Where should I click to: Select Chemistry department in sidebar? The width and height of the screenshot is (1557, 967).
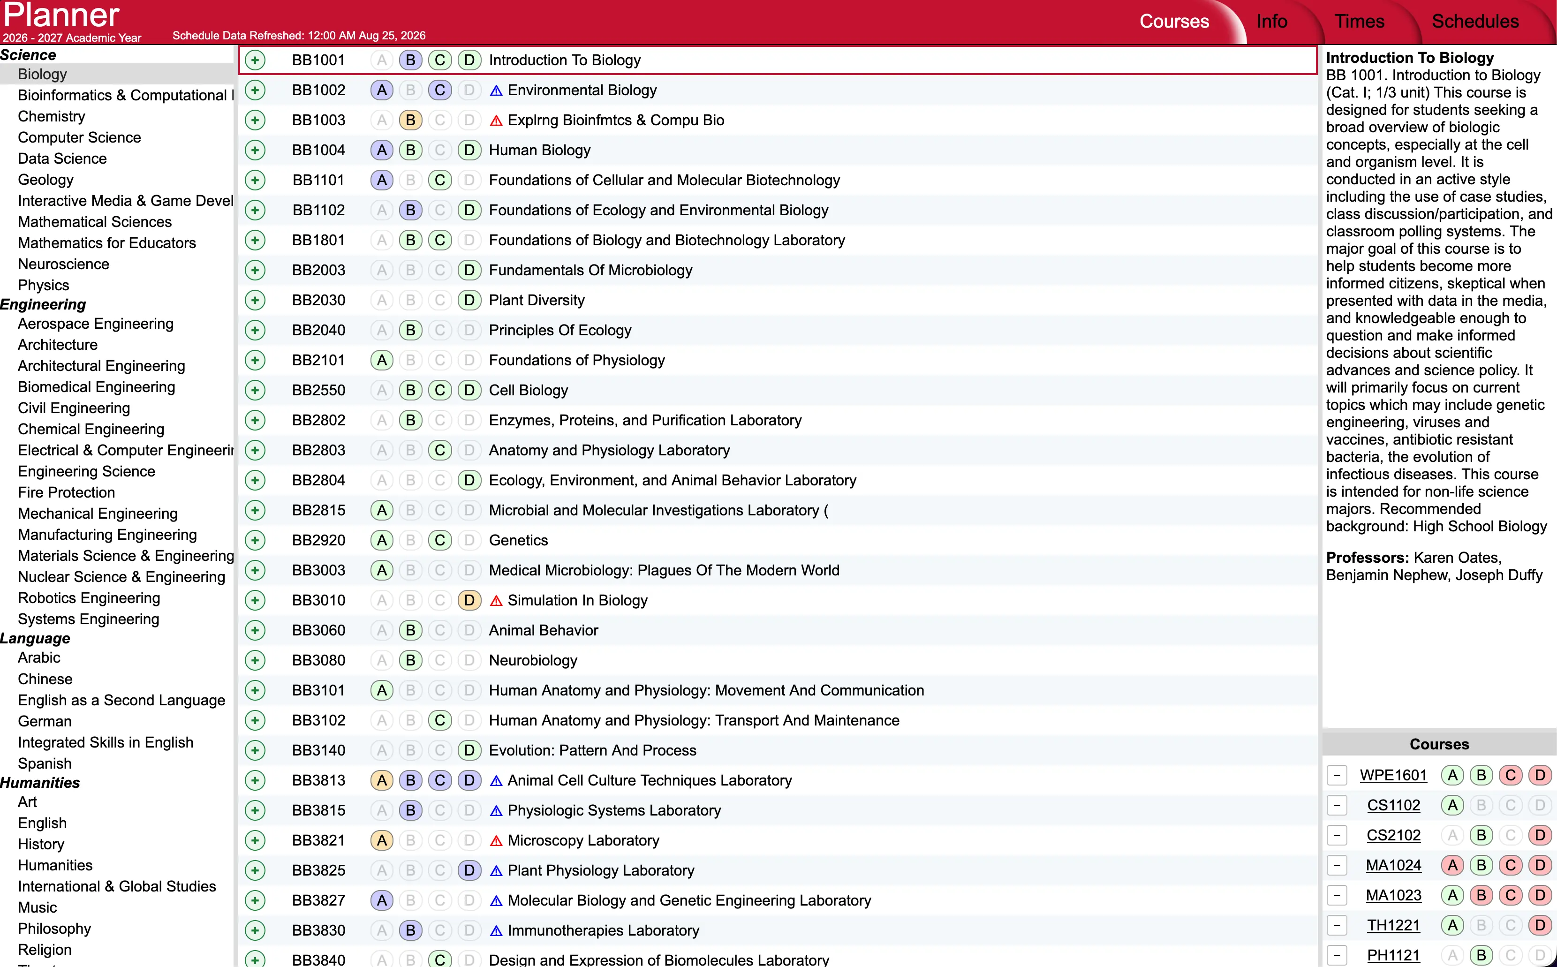pos(51,116)
